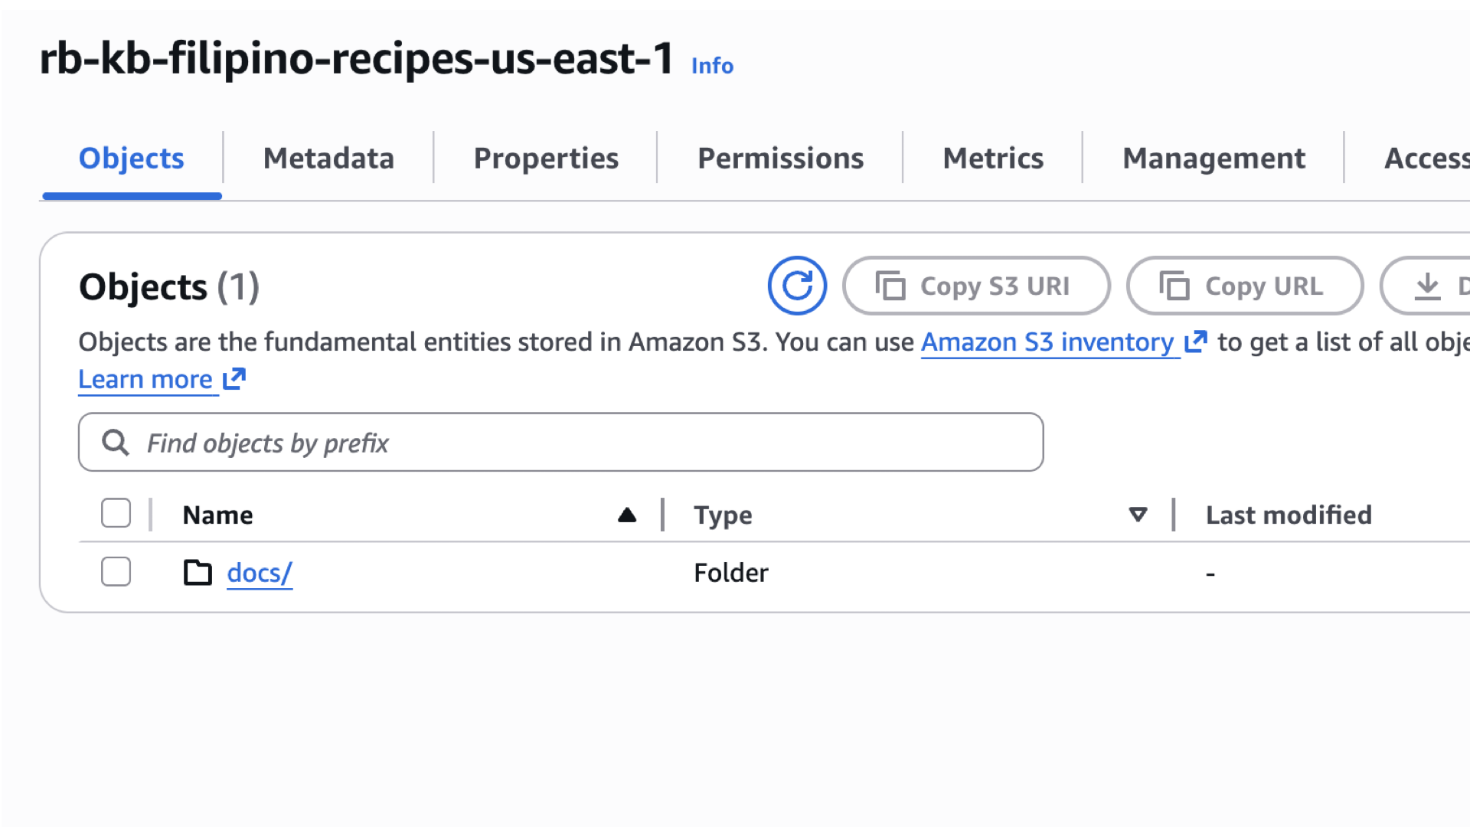
Task: Sort by Name using ascending arrow
Action: 627,515
